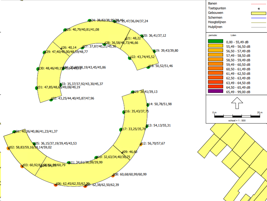Image resolution: width=267 pixels, height=201 pixels.
Task: Click the label t09: 46,60
Action: pos(130,152)
